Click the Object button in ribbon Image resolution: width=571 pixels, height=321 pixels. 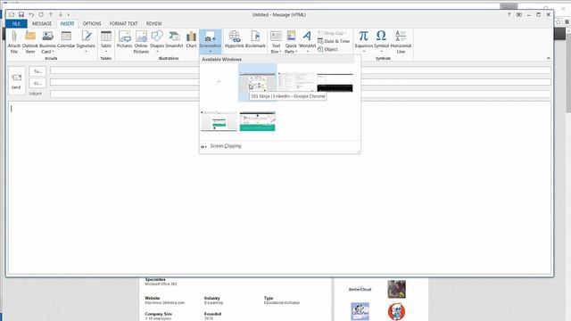click(327, 49)
